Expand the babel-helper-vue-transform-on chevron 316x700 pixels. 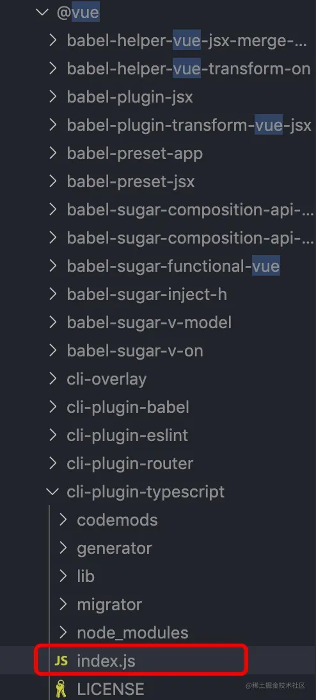click(x=53, y=69)
